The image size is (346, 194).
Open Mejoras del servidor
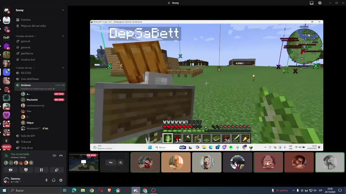click(40, 26)
